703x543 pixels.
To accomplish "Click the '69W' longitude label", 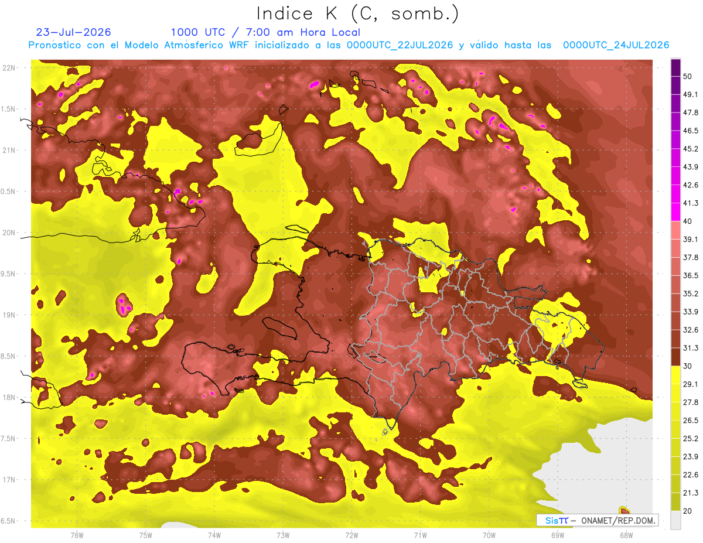I will 558,535.
